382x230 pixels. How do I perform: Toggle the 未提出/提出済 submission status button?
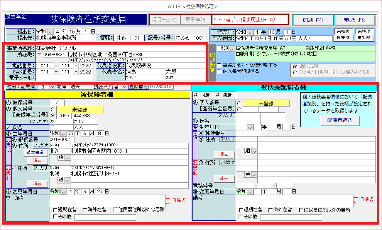pyautogui.click(x=364, y=35)
